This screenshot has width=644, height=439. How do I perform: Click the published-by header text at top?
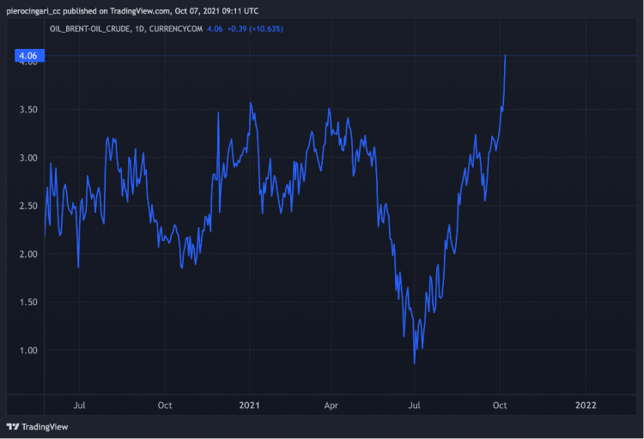tap(132, 11)
